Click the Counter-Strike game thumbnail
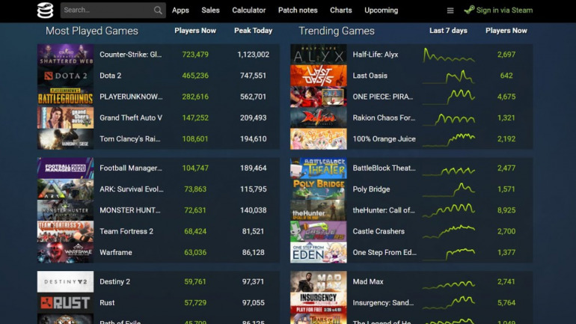The image size is (576, 324). tap(65, 55)
